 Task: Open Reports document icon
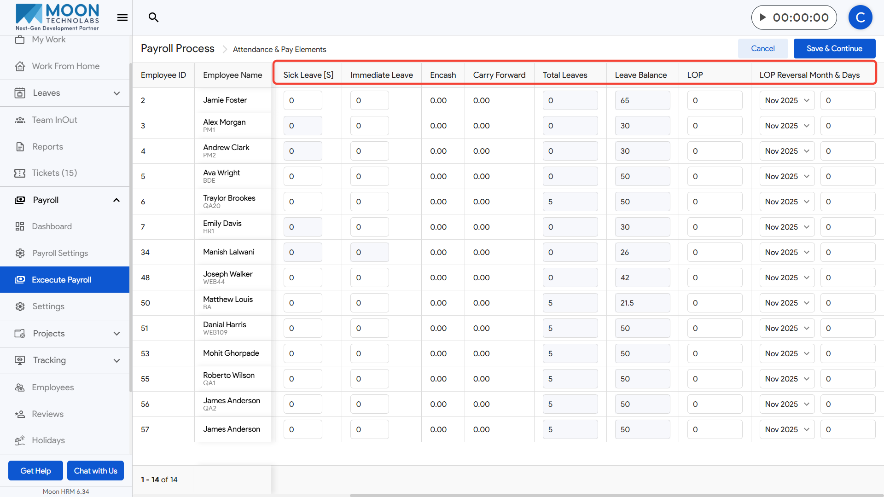pos(20,147)
